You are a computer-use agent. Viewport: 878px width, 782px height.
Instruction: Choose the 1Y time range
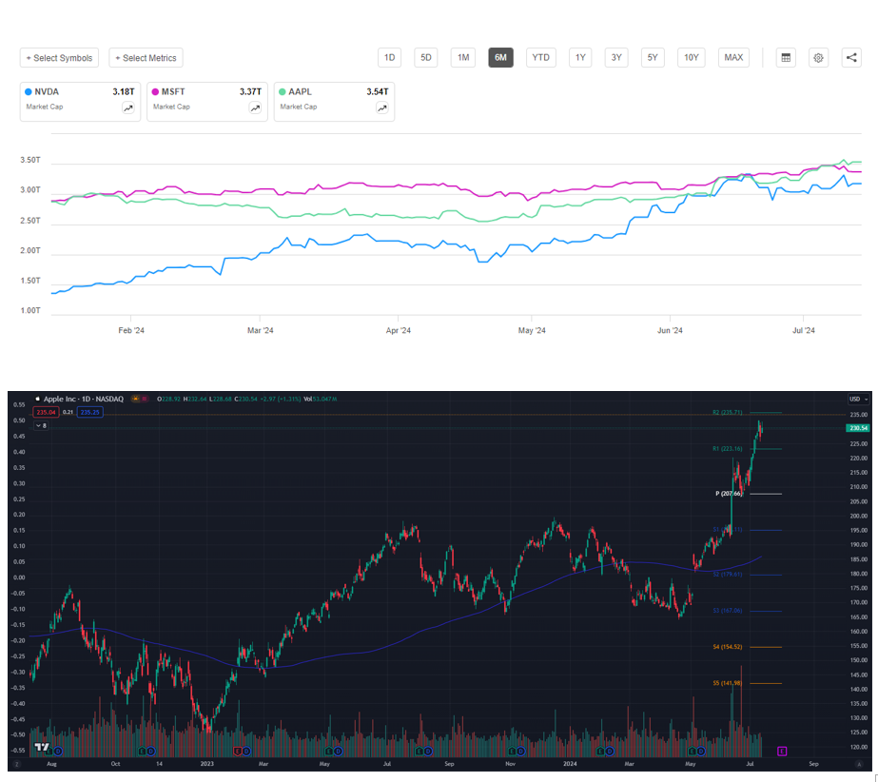[x=580, y=58]
